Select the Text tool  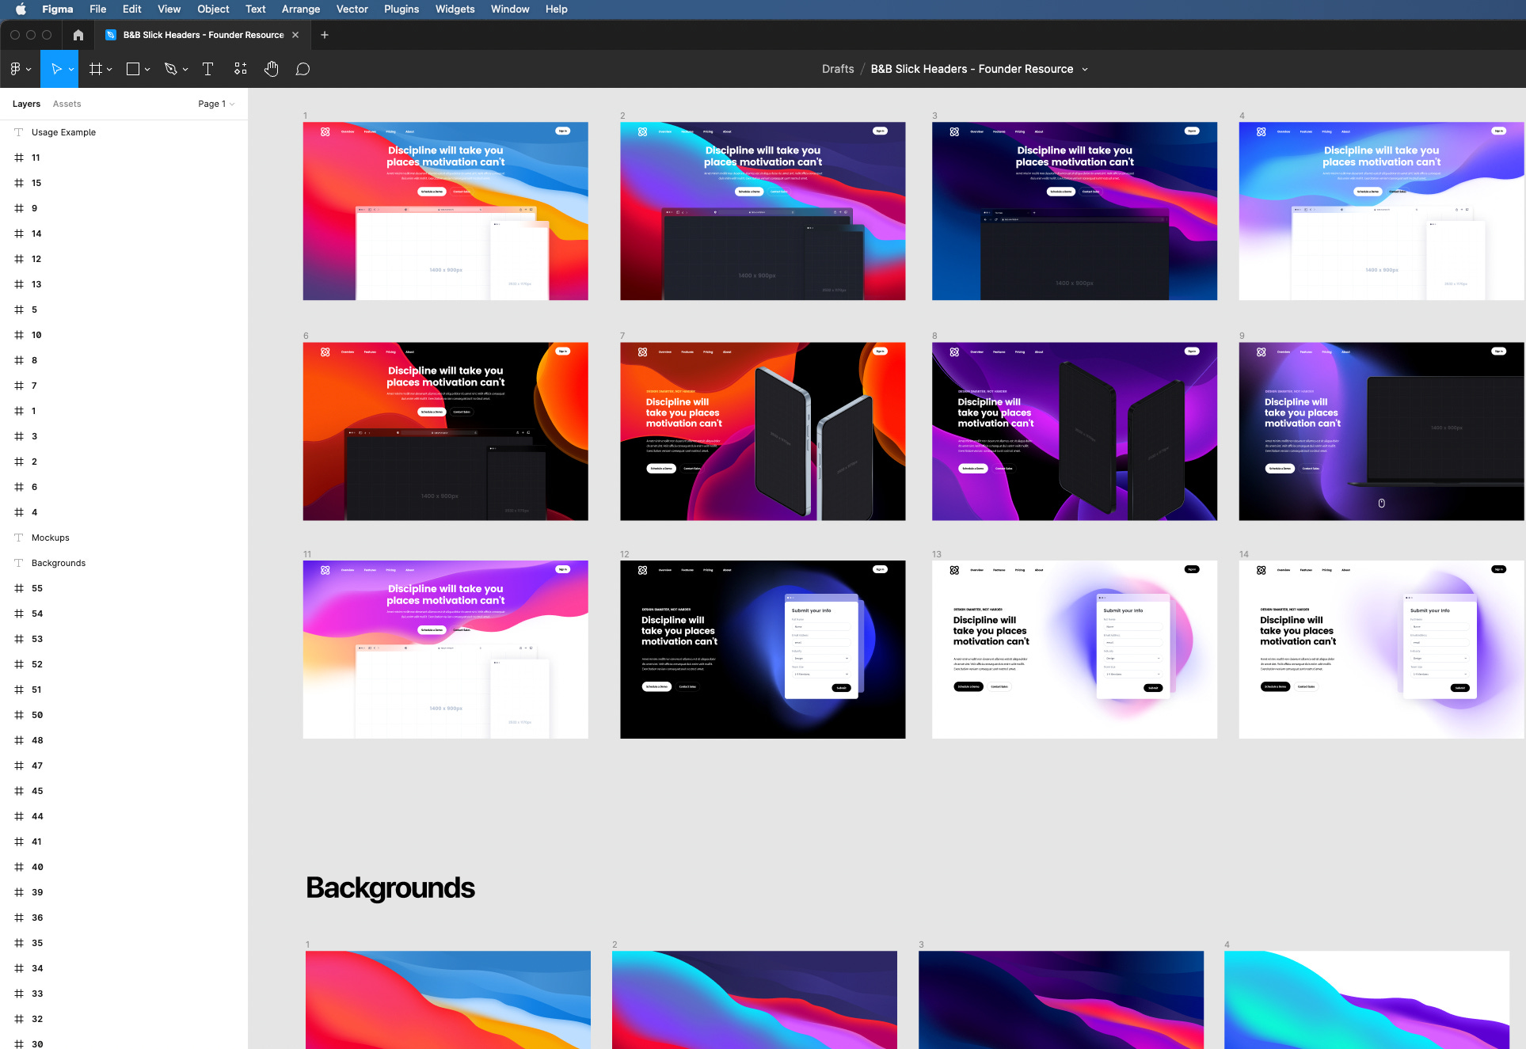[x=207, y=69]
